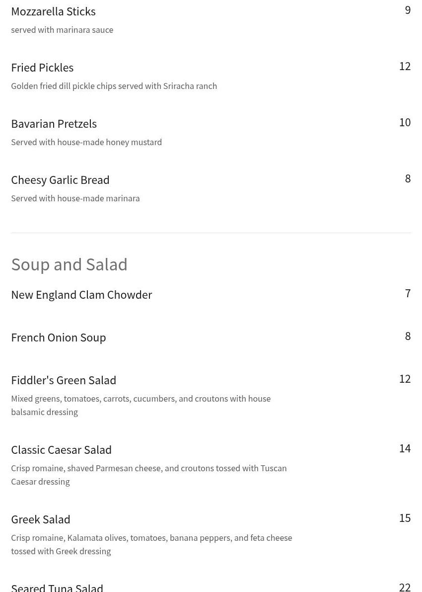The height and width of the screenshot is (592, 422).
Task: Click the Classic Caesar Salad price 14
Action: [x=405, y=448]
